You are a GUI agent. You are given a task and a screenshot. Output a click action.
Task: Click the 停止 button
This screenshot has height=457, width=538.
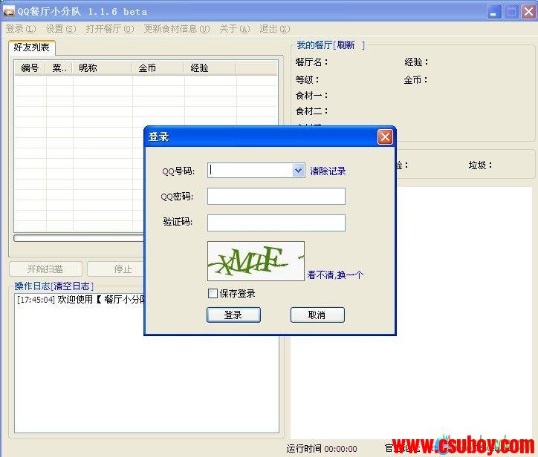tap(115, 269)
